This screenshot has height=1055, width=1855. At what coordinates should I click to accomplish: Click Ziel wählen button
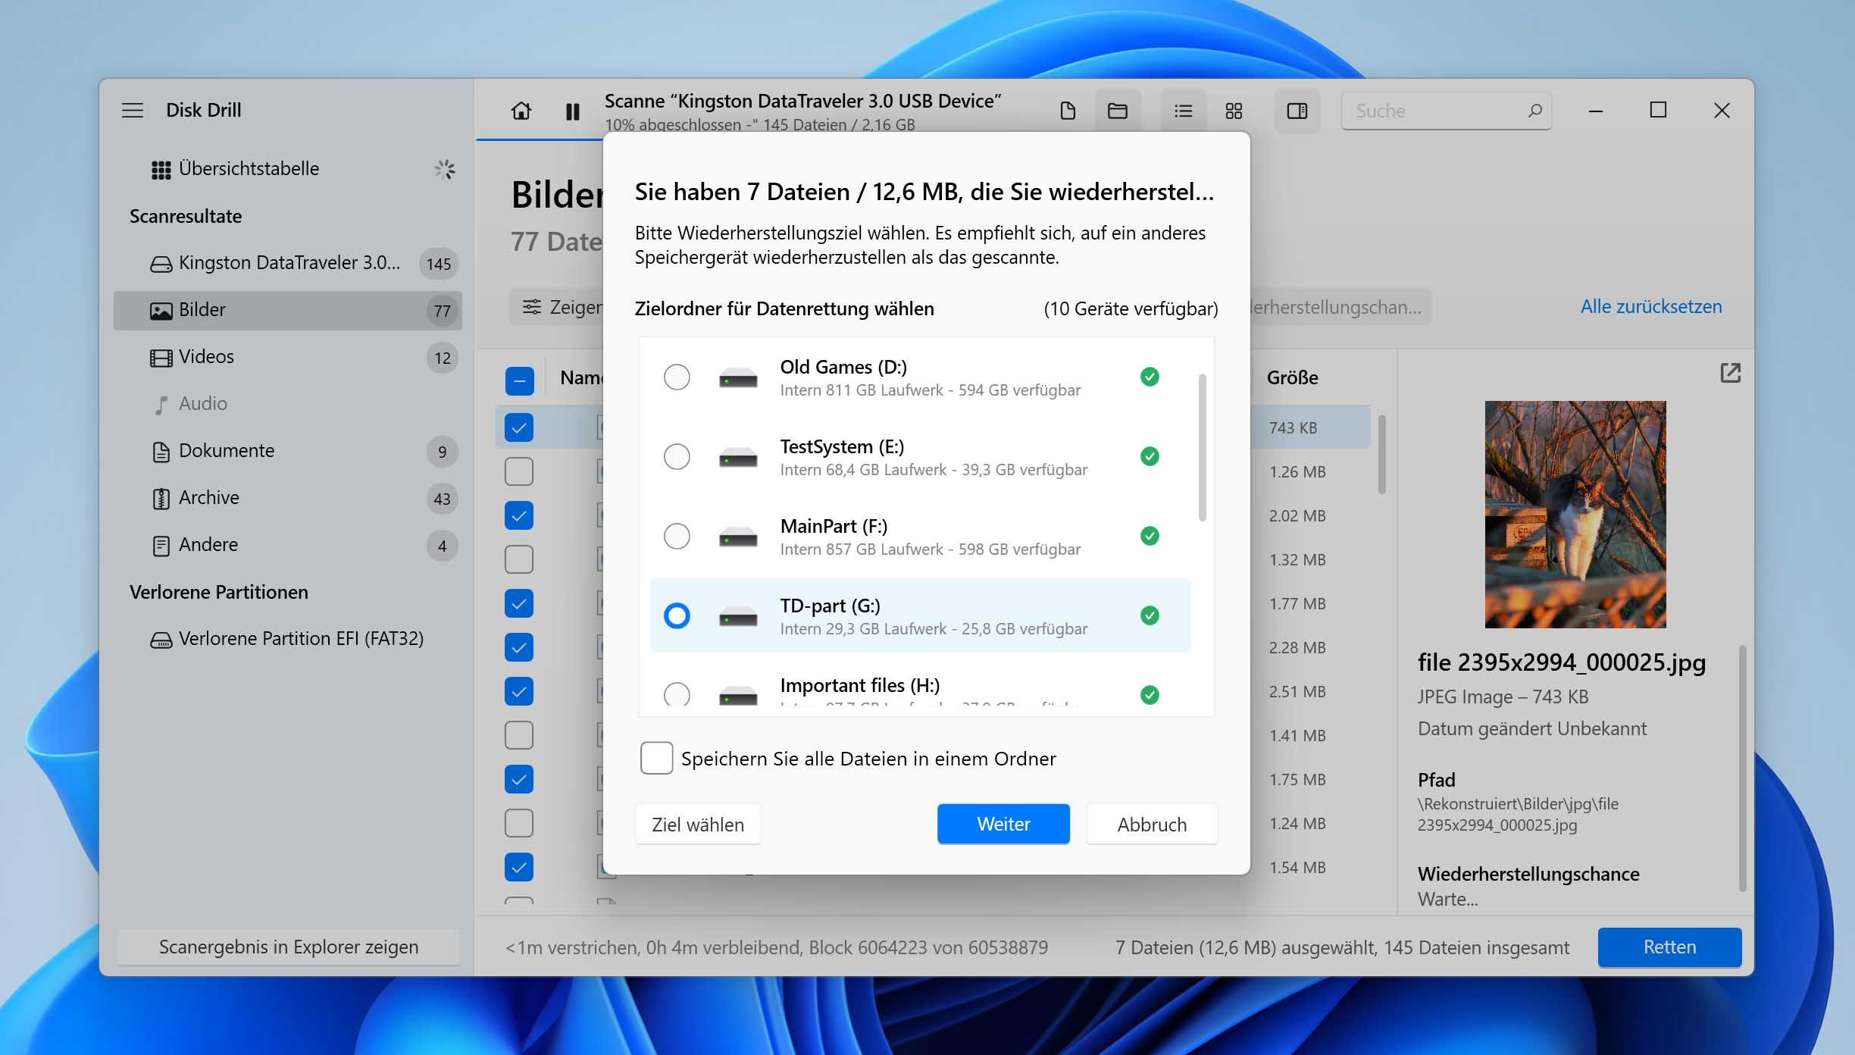(698, 825)
